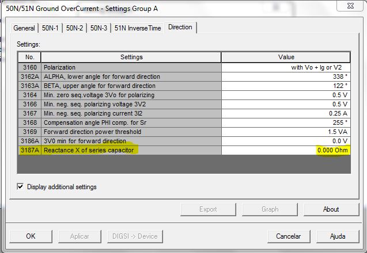Screen dimensions: 367x253
Task: Click the About button
Action: pyautogui.click(x=331, y=209)
